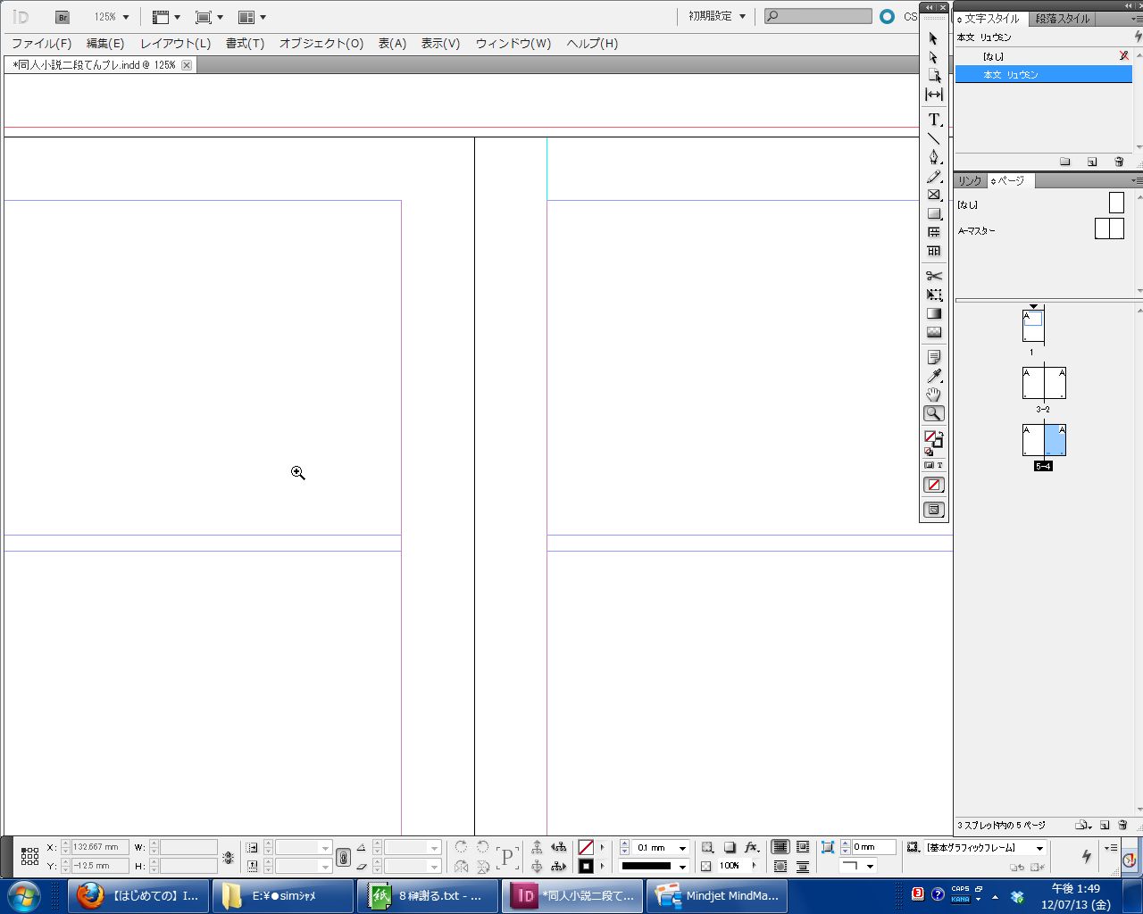Viewport: 1143px width, 914px height.
Task: Click the reference point locator grid
Action: click(x=29, y=857)
